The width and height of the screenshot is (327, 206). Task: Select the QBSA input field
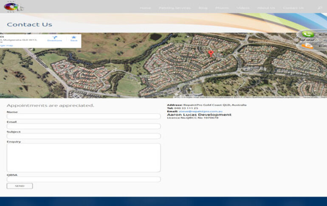click(84, 179)
